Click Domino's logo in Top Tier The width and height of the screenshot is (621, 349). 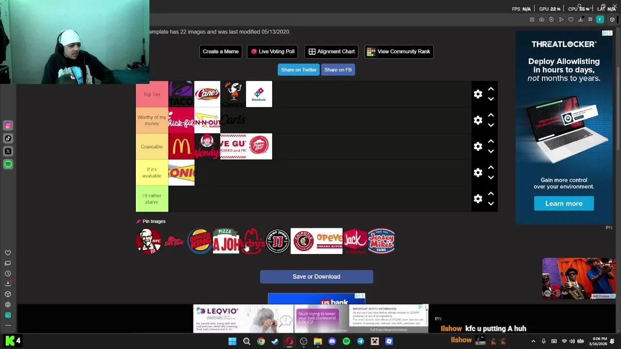tap(259, 94)
